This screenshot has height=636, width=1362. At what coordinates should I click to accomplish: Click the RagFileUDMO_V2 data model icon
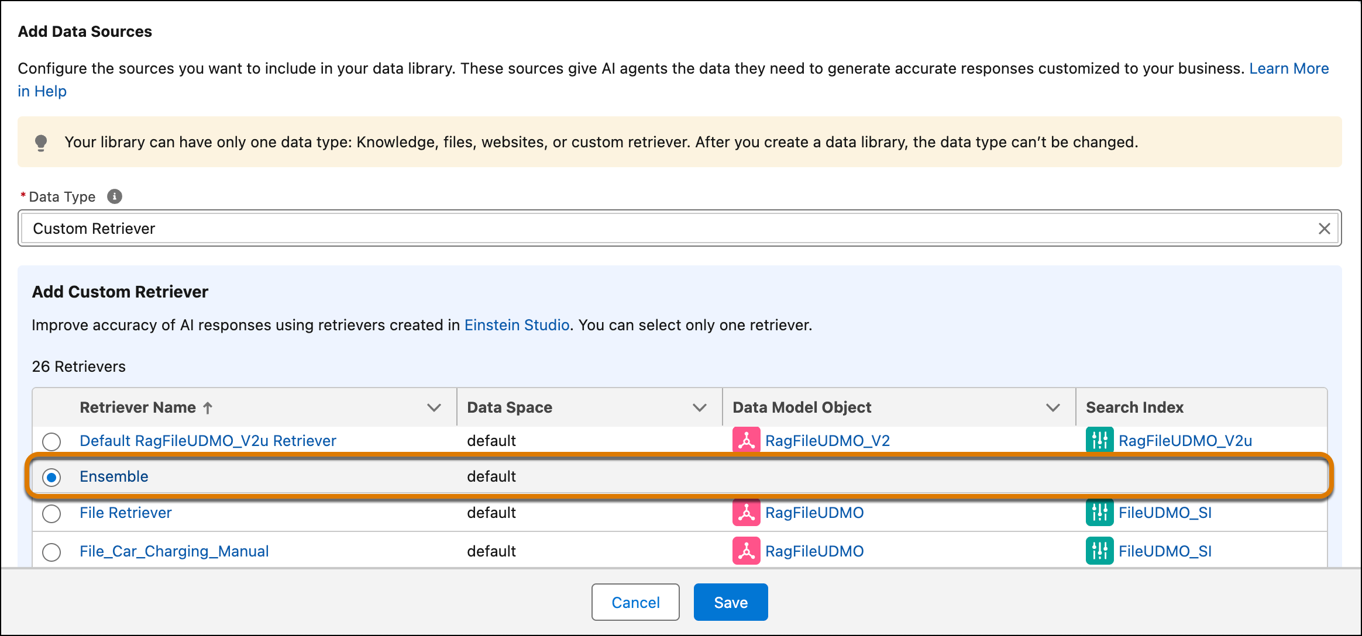[747, 441]
